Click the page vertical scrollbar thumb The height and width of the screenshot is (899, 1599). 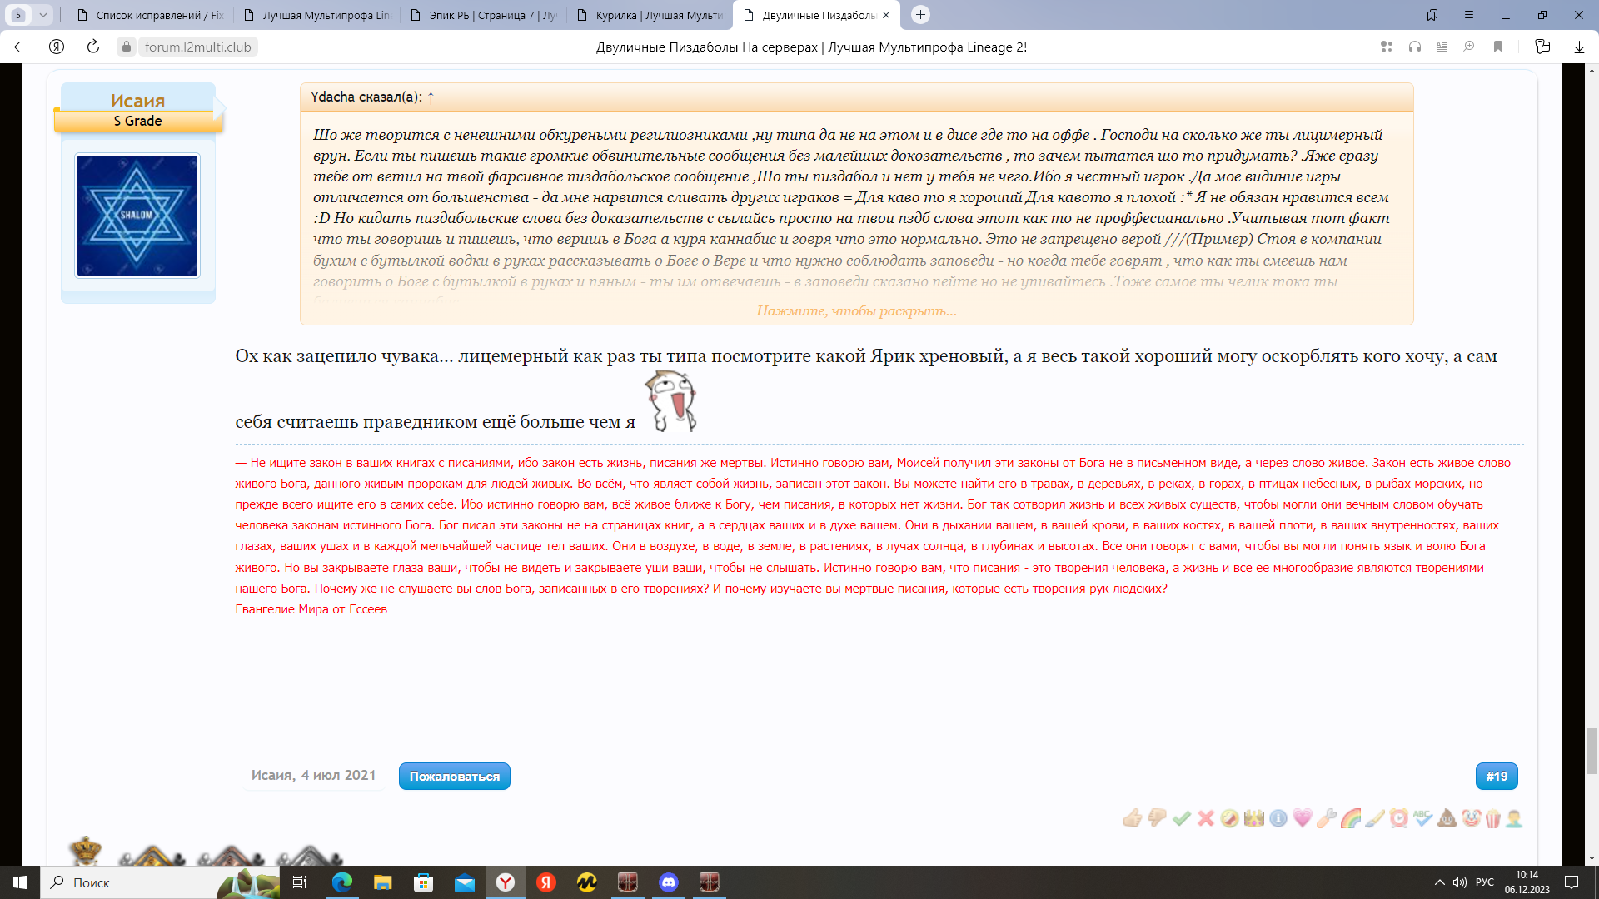1592,751
